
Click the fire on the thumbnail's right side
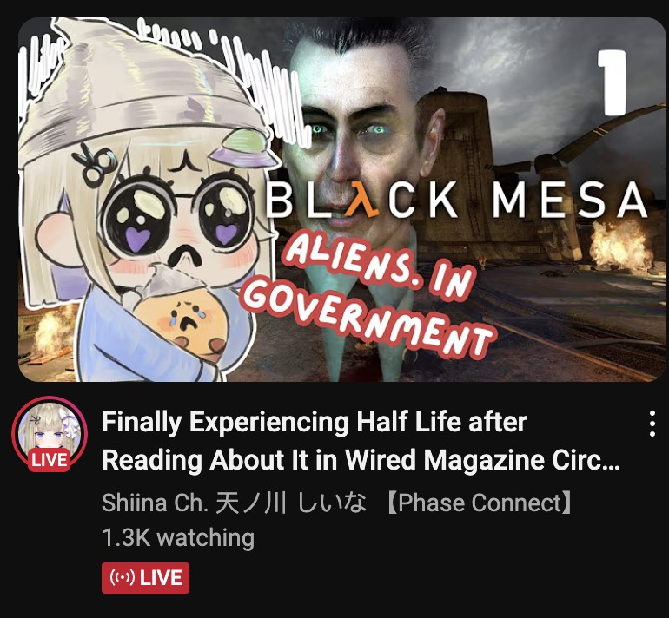coord(619,244)
